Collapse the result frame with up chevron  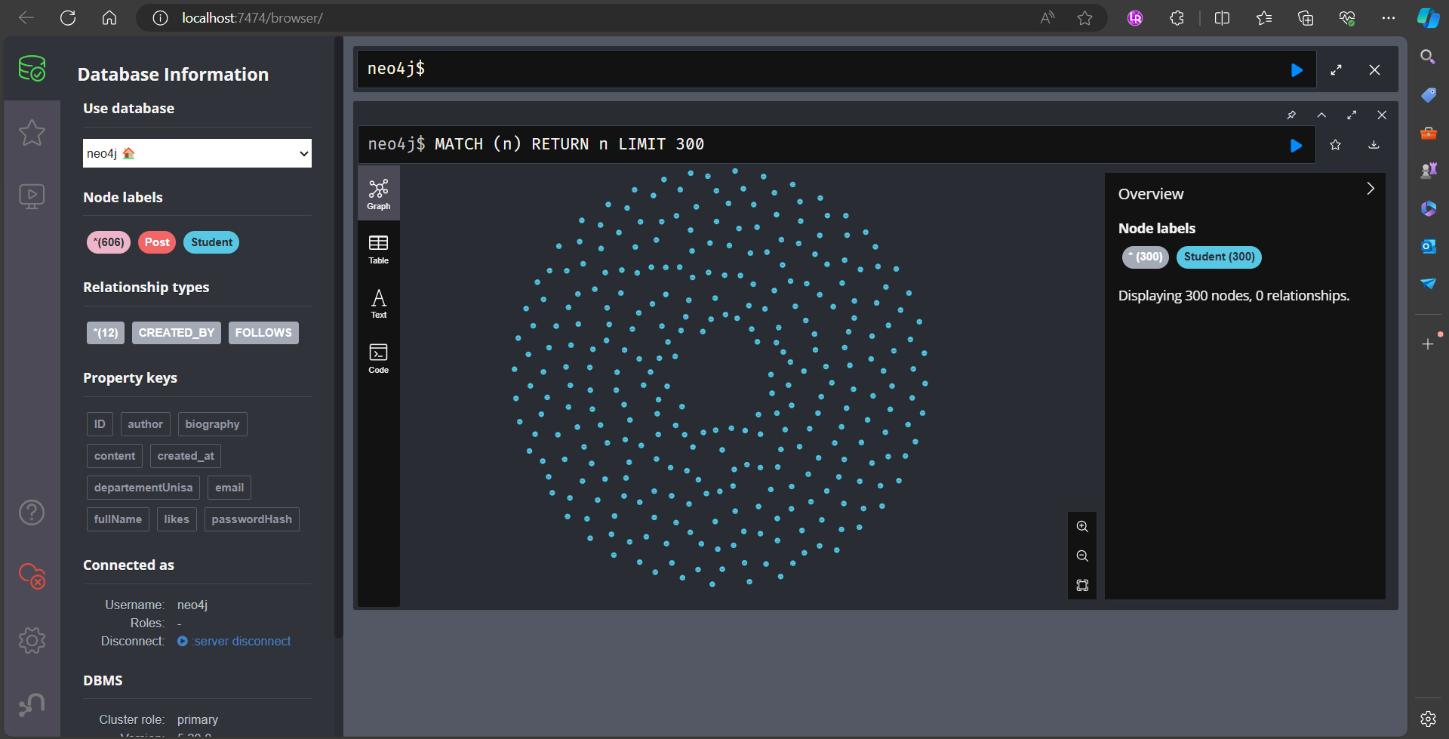[1321, 115]
